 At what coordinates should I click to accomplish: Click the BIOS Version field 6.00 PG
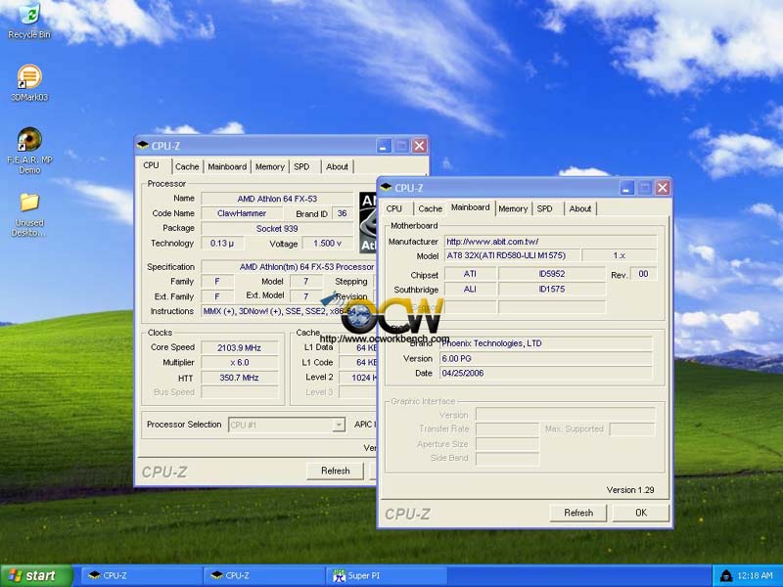[546, 358]
